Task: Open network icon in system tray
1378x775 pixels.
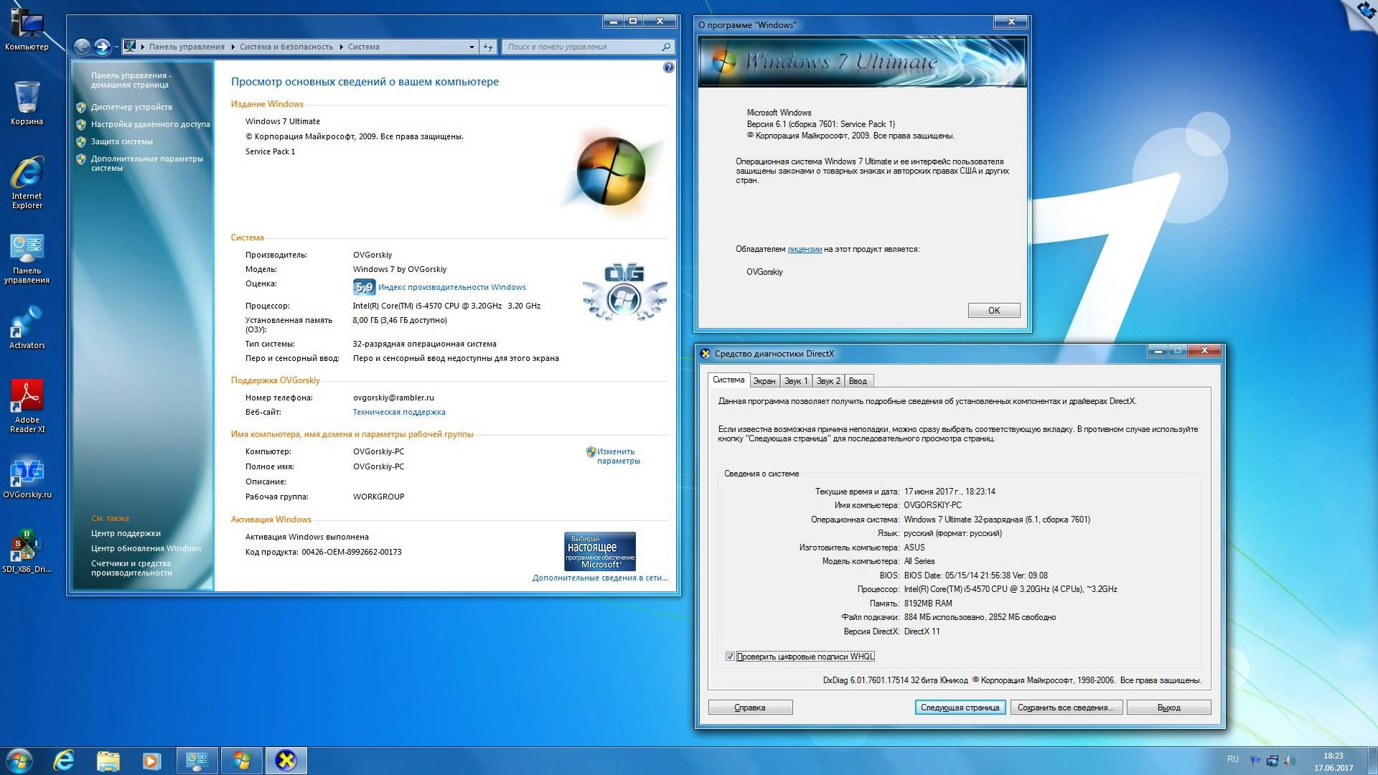Action: [x=1272, y=761]
